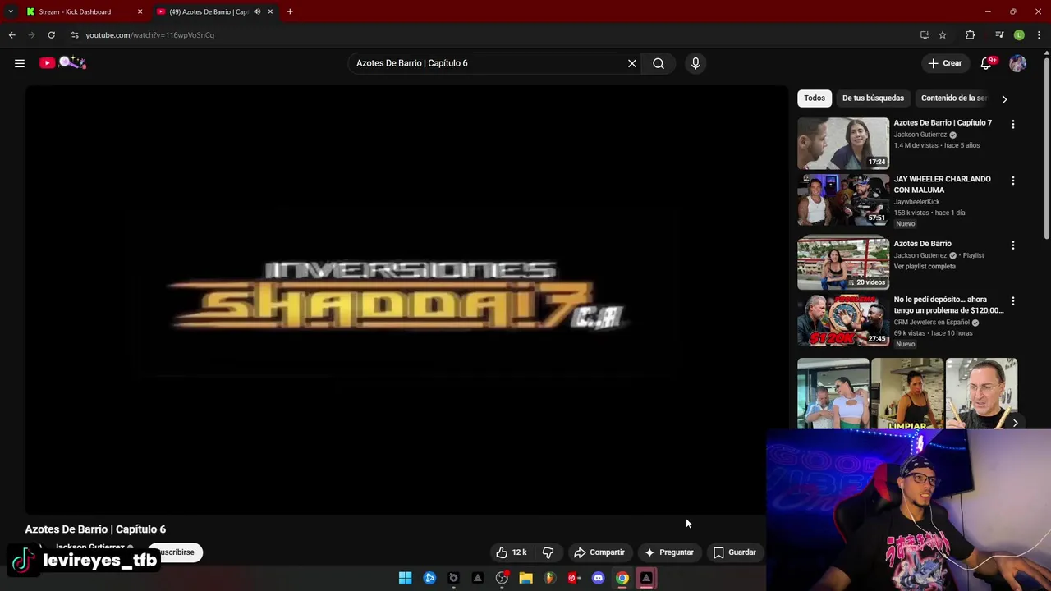1051x591 pixels.
Task: View site information icon in address bar
Action: [75, 35]
